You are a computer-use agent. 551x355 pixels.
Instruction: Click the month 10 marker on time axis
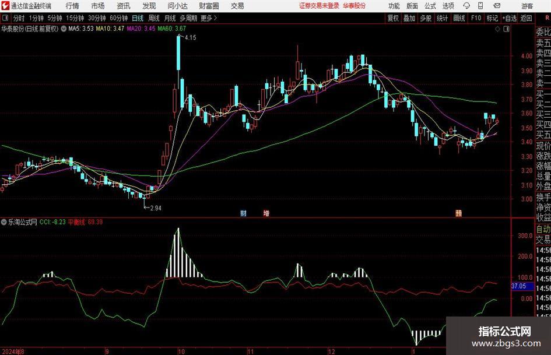[x=181, y=352]
